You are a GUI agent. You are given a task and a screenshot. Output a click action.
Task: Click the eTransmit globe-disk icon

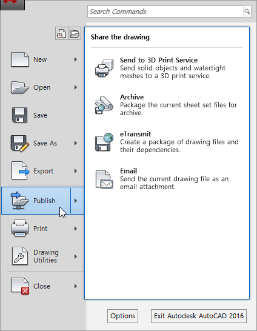click(x=104, y=142)
